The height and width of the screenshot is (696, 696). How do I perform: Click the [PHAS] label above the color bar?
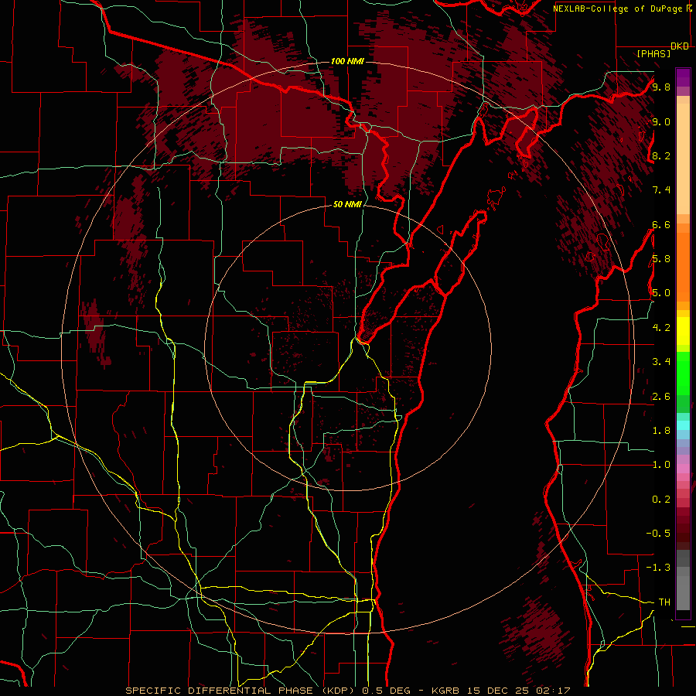(x=653, y=54)
